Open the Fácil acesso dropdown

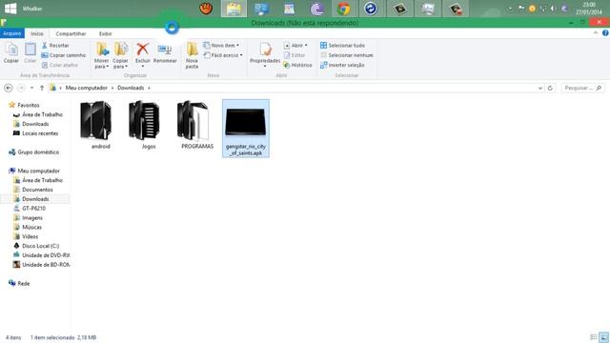click(223, 55)
